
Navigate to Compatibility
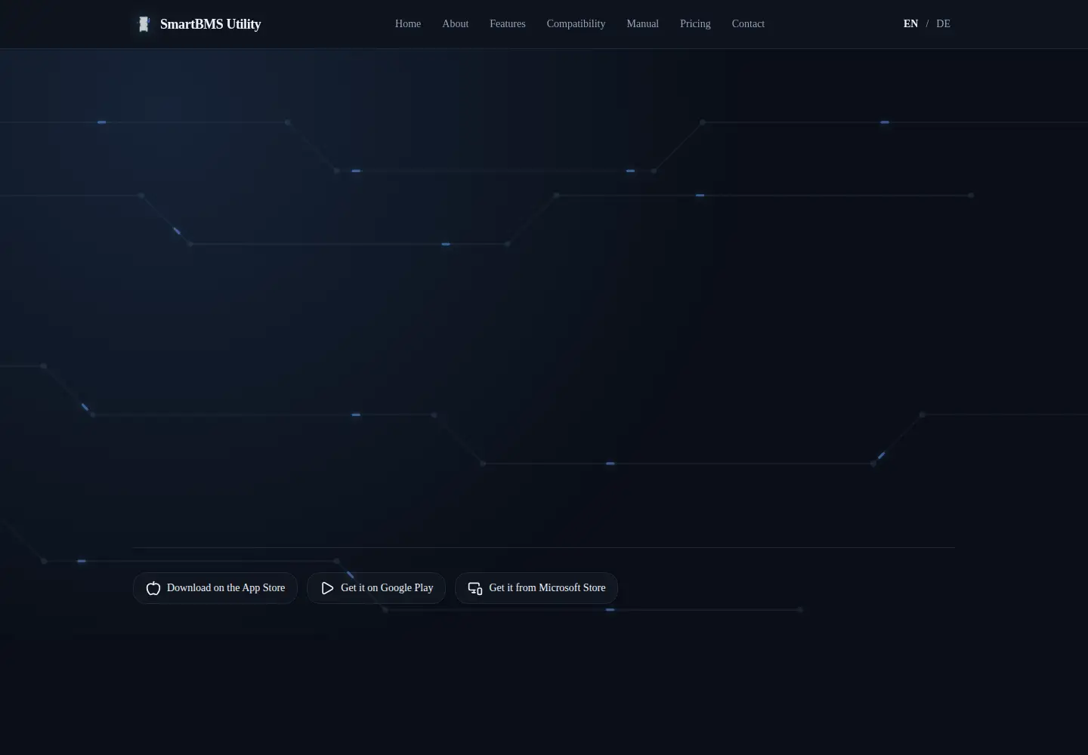(576, 24)
